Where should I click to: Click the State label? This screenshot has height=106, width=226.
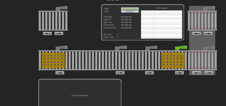click(x=106, y=9)
